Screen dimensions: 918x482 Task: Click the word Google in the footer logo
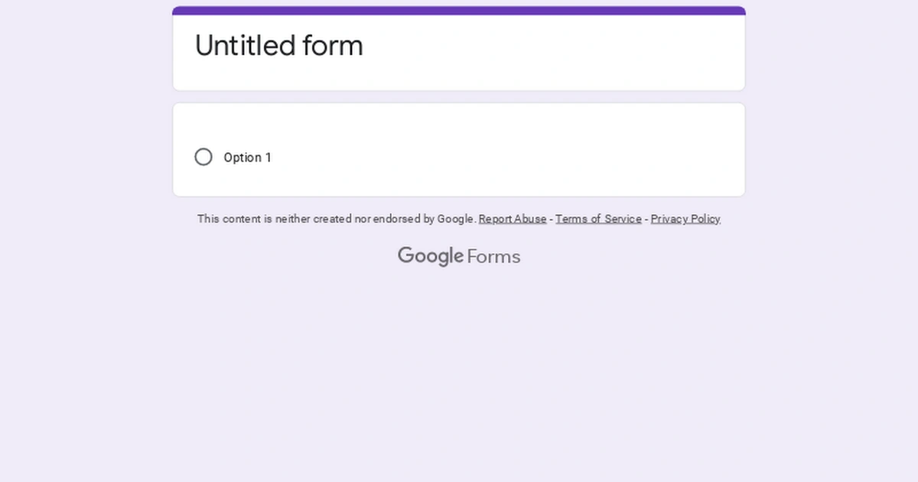[430, 256]
